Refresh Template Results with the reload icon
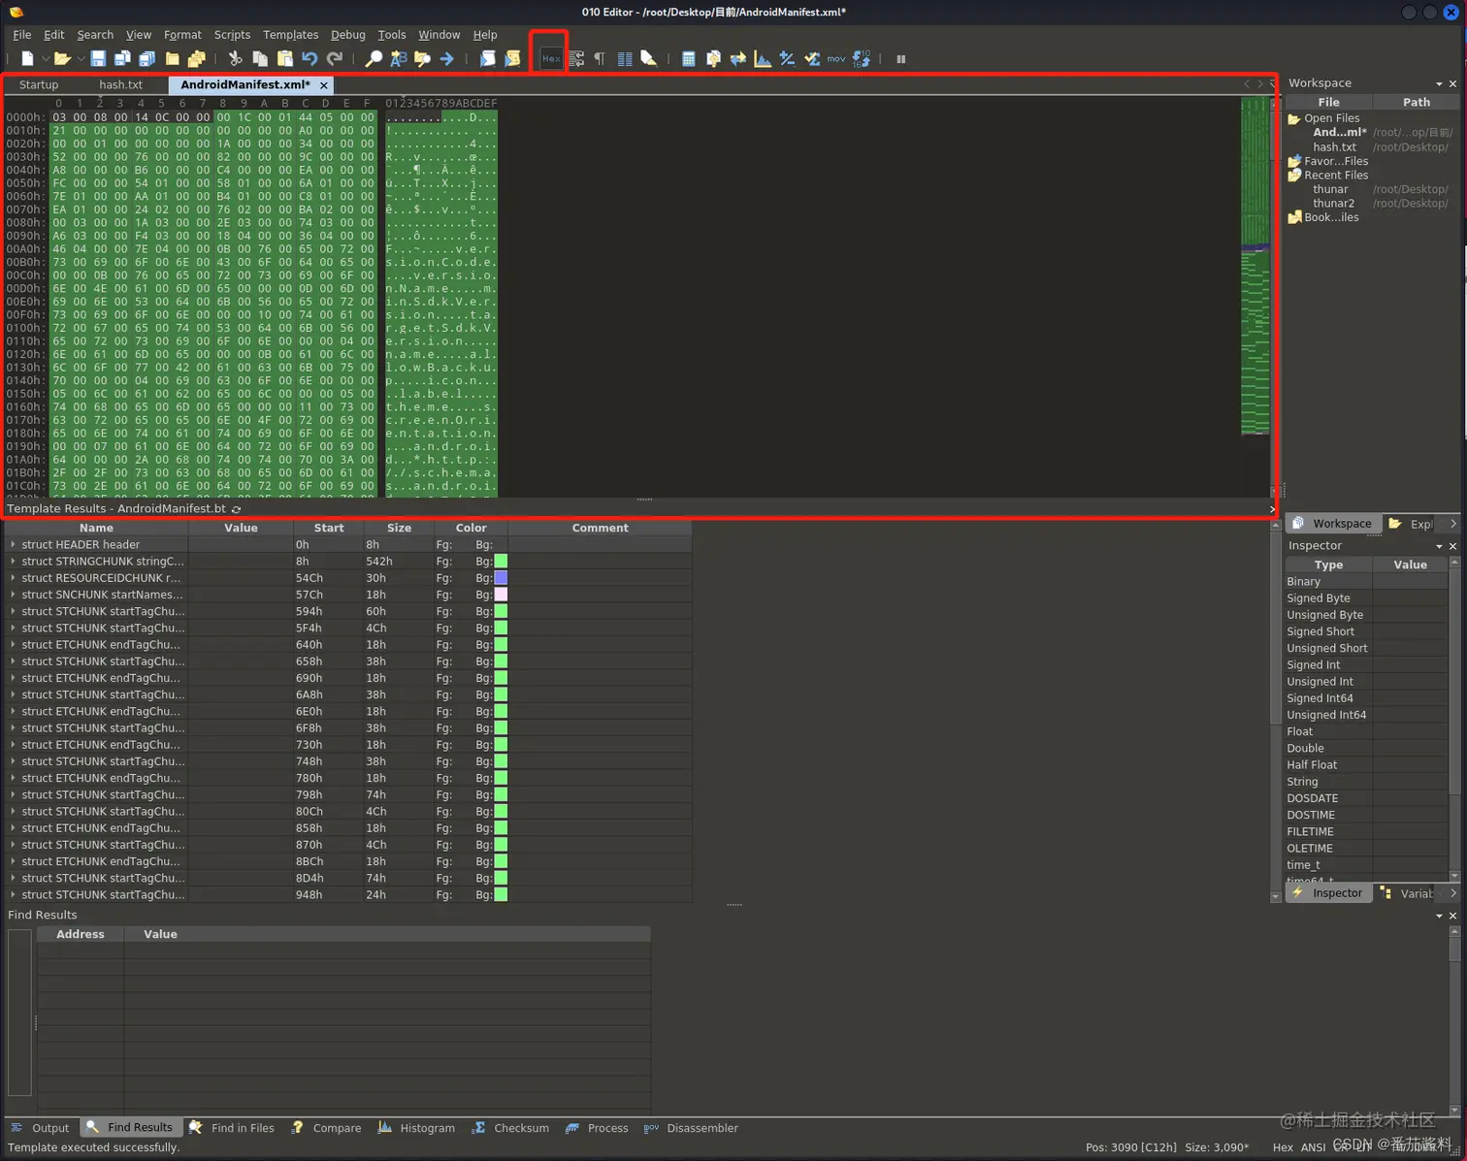The image size is (1467, 1161). (x=236, y=509)
